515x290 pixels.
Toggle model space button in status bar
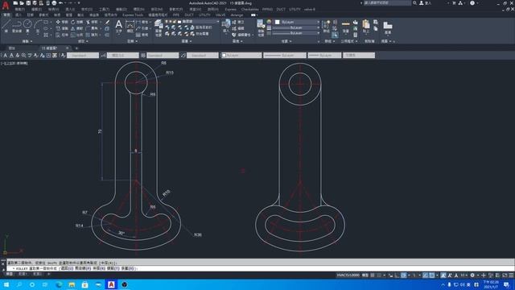(x=365, y=275)
